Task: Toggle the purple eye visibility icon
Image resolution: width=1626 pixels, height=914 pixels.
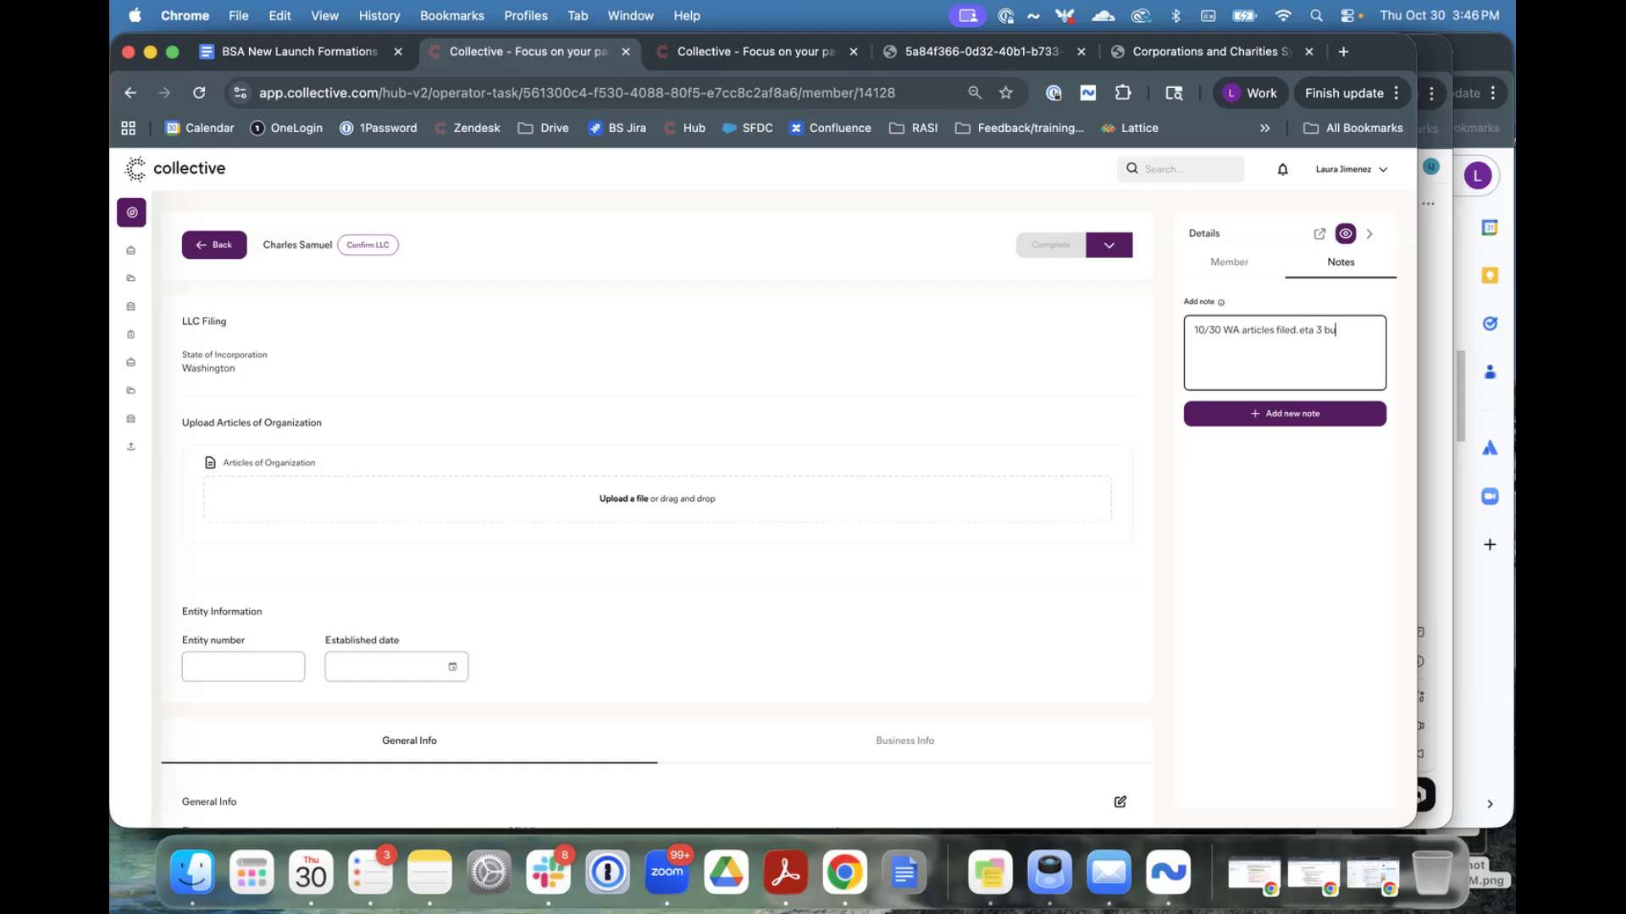Action: click(x=1345, y=234)
